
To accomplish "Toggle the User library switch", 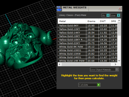I will pyautogui.click(x=115, y=15).
